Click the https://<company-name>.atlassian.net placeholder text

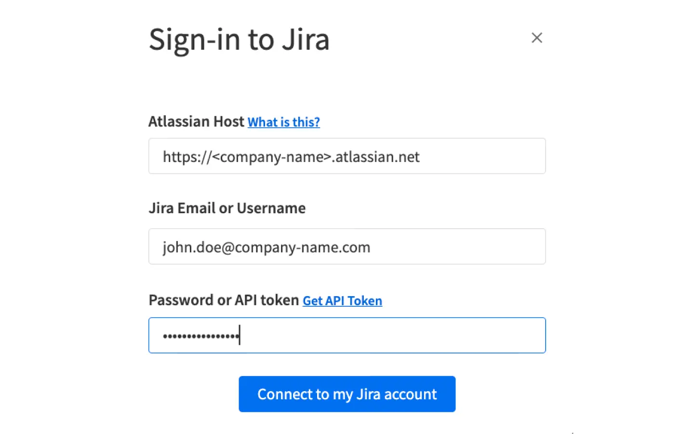point(291,157)
